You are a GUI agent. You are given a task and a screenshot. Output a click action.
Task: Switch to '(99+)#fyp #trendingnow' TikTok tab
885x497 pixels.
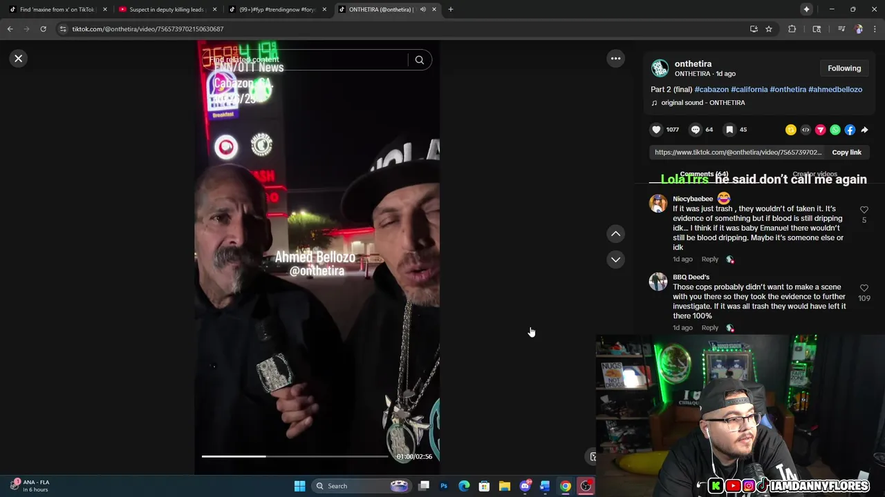[277, 10]
